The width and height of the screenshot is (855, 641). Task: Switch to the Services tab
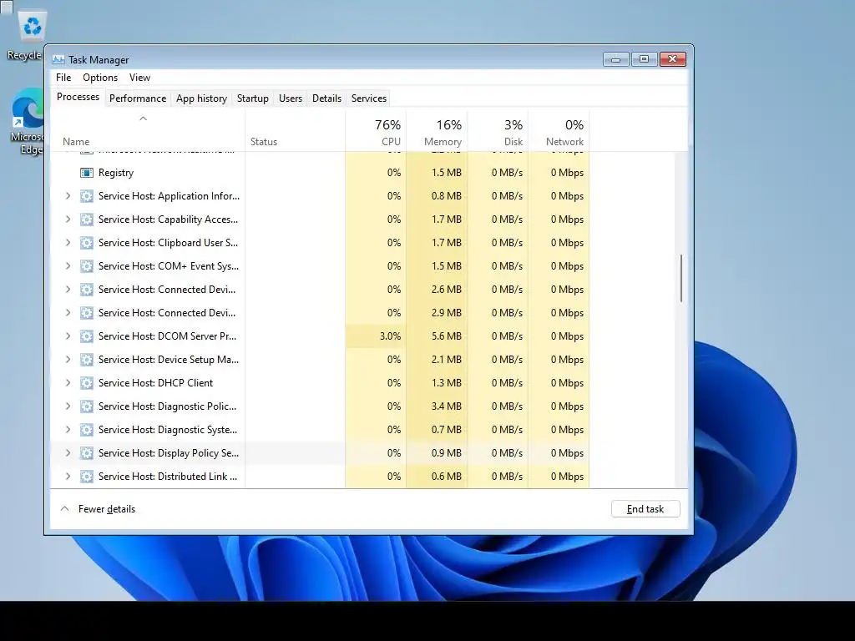coord(368,98)
